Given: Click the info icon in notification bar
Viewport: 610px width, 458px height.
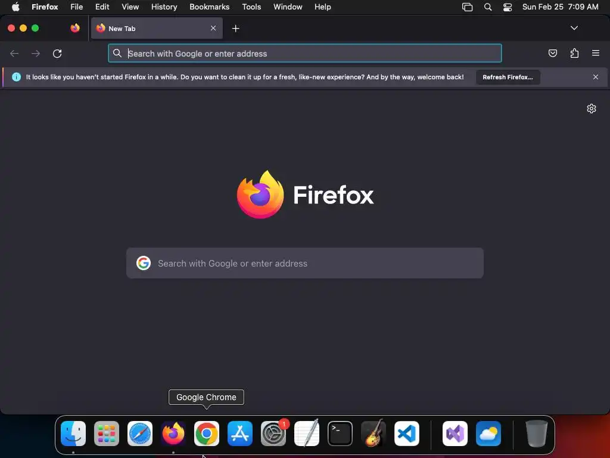Looking at the screenshot, I should (16, 77).
